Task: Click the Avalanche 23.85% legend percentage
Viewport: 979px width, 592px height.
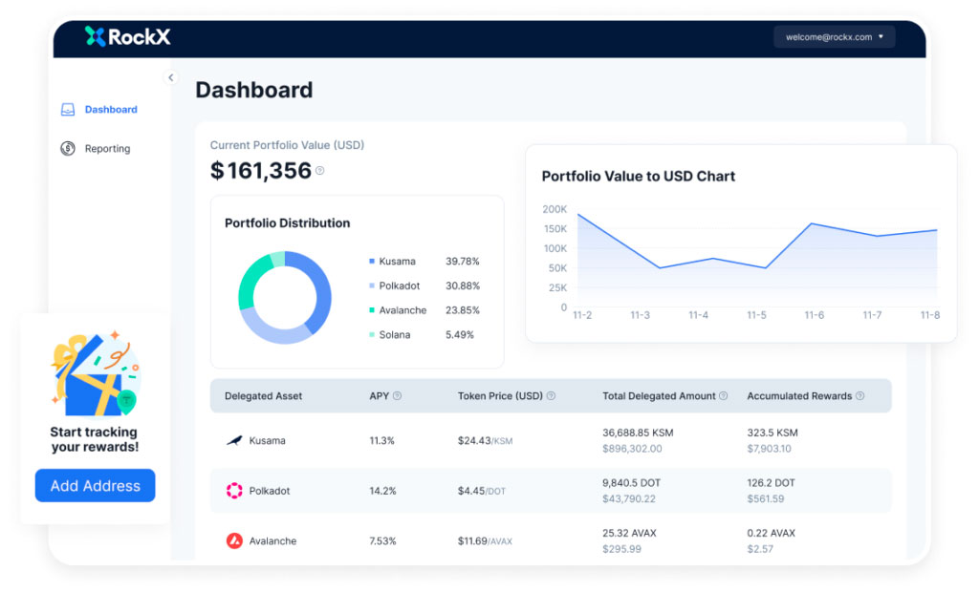Action: 463,310
